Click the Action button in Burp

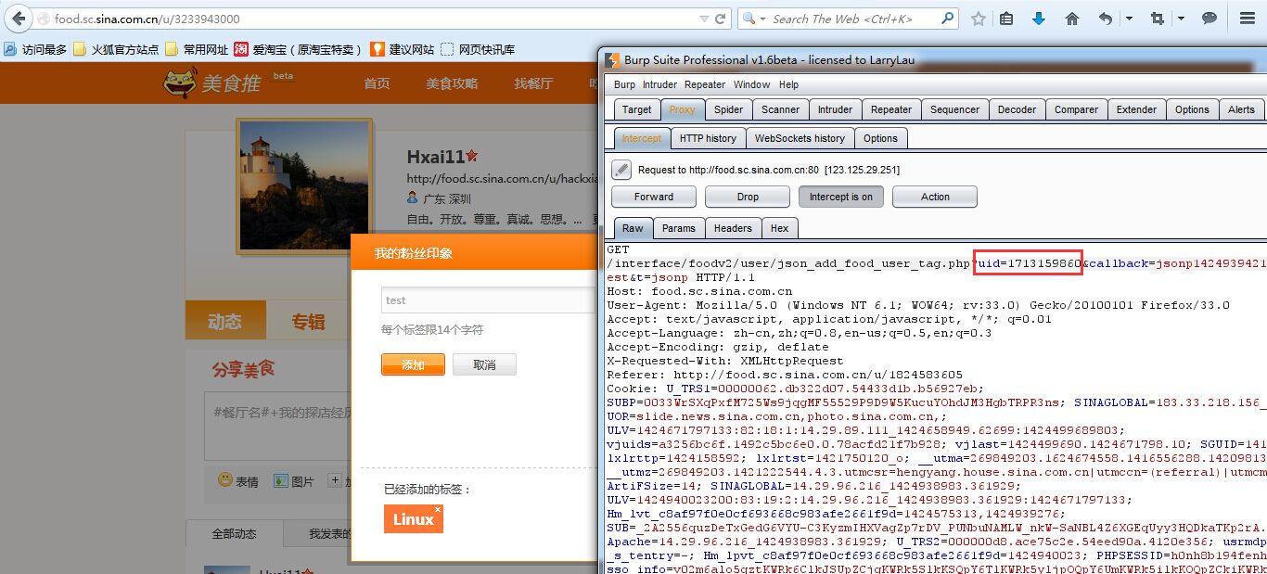pos(935,197)
